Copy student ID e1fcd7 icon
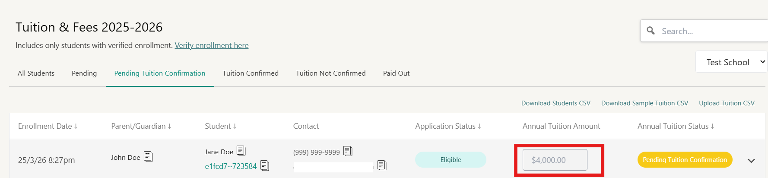768x178 pixels. 265,165
